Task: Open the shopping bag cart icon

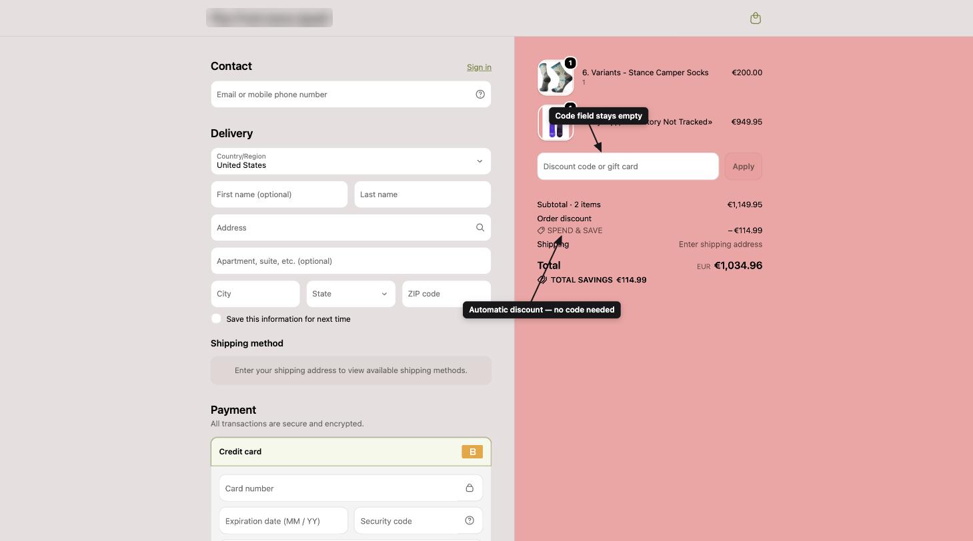Action: click(756, 18)
